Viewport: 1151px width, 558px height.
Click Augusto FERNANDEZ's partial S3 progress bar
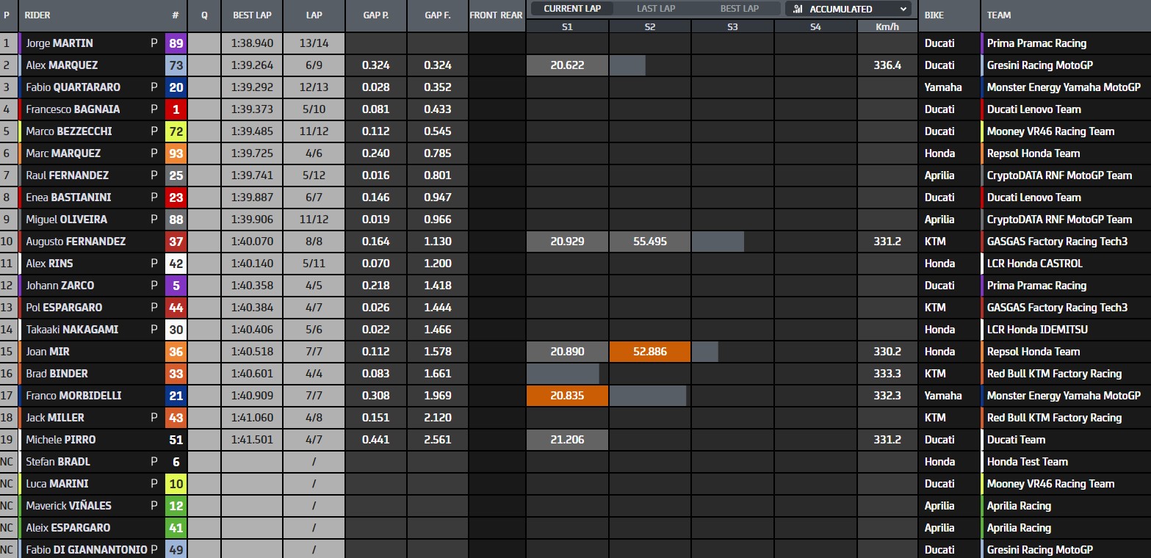point(718,242)
